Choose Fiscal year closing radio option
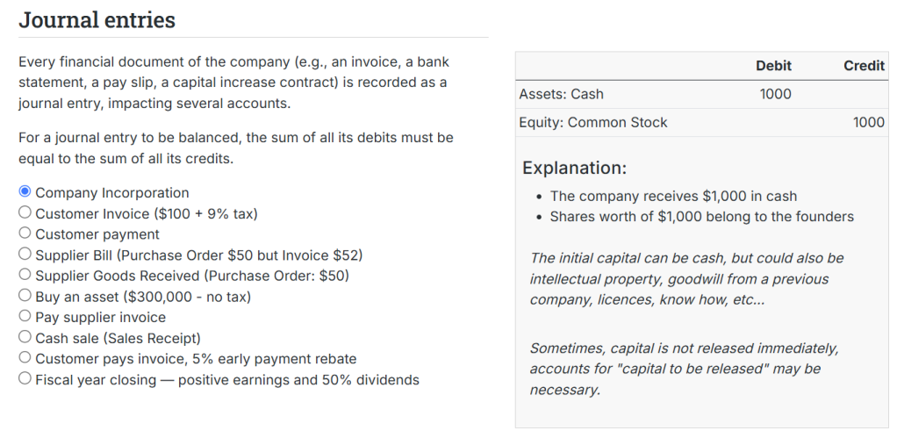The width and height of the screenshot is (897, 438). point(25,378)
